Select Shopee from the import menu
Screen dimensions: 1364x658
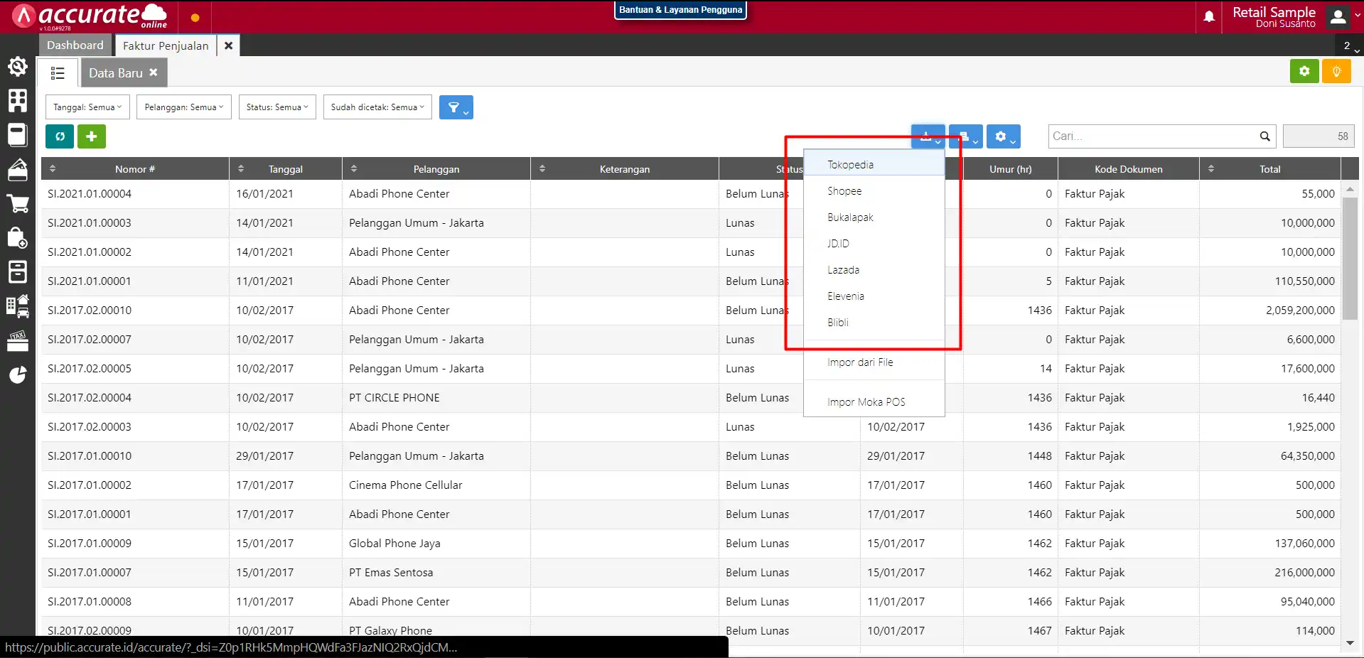coord(874,191)
